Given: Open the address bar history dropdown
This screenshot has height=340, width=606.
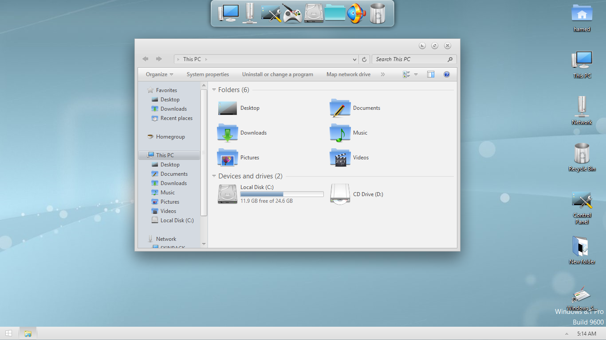Looking at the screenshot, I should point(354,59).
